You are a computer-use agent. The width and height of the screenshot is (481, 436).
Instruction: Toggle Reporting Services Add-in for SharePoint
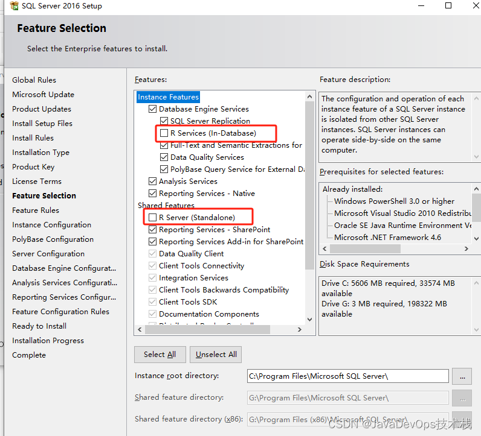coord(152,242)
